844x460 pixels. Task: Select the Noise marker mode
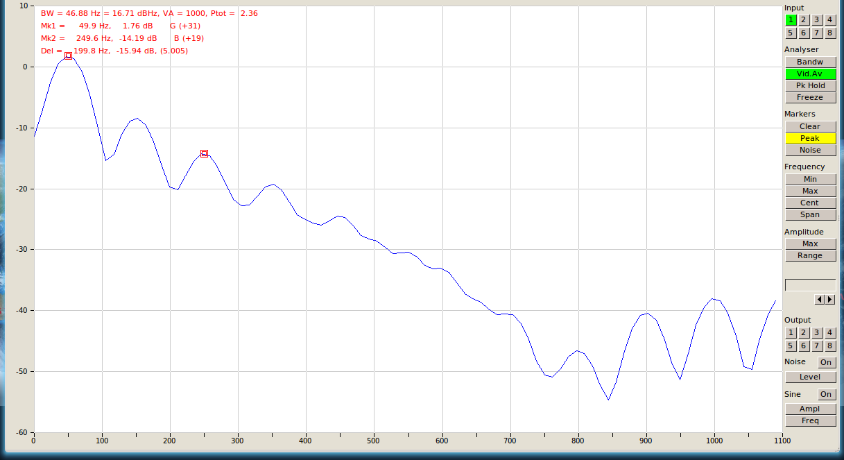click(810, 151)
